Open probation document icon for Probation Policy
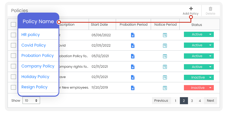 click(132, 56)
